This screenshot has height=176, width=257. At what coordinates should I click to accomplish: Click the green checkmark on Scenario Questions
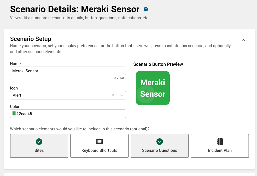pos(159,141)
